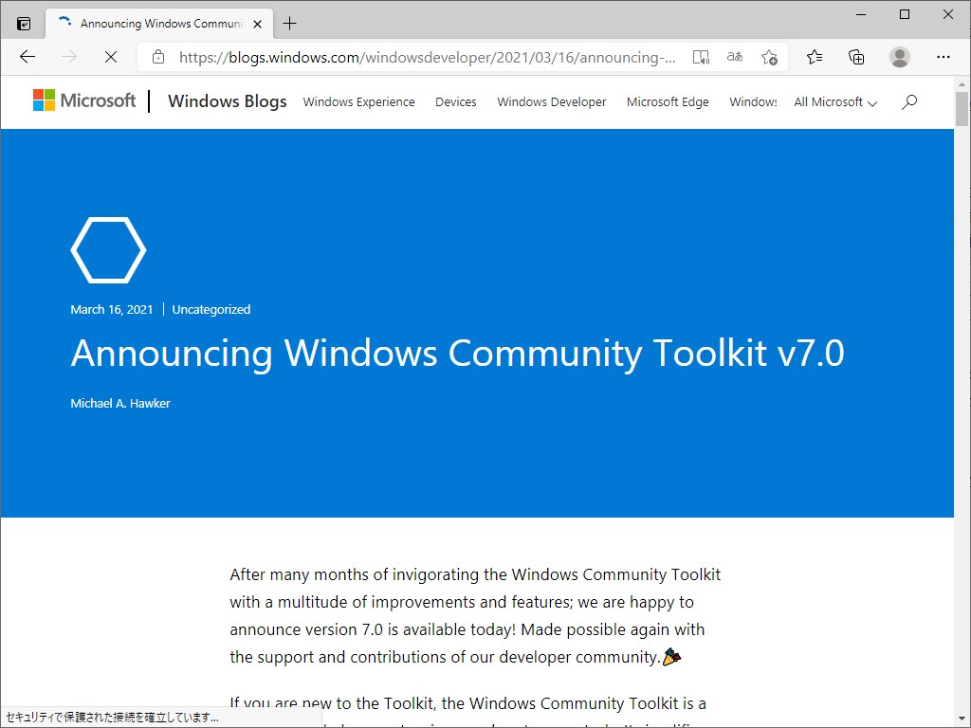The width and height of the screenshot is (971, 728).
Task: Open a new browser tab
Action: point(288,22)
